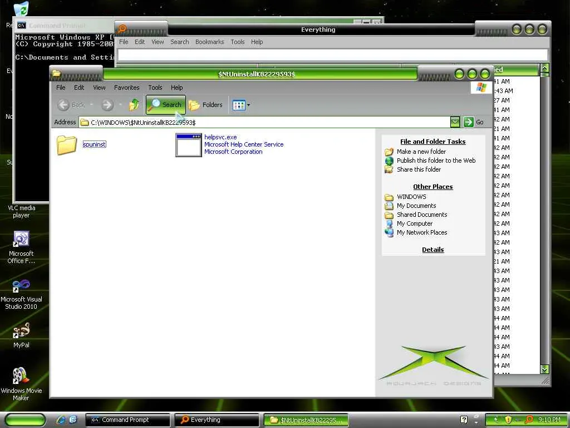
Task: Click the helpsvc.exe file name
Action: point(220,137)
